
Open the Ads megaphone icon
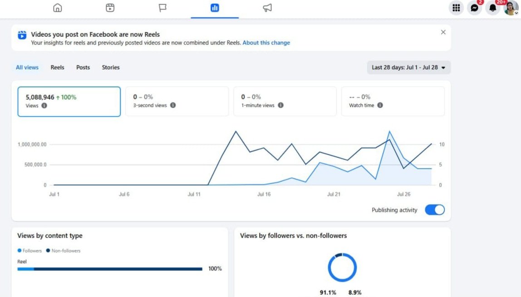(x=267, y=8)
